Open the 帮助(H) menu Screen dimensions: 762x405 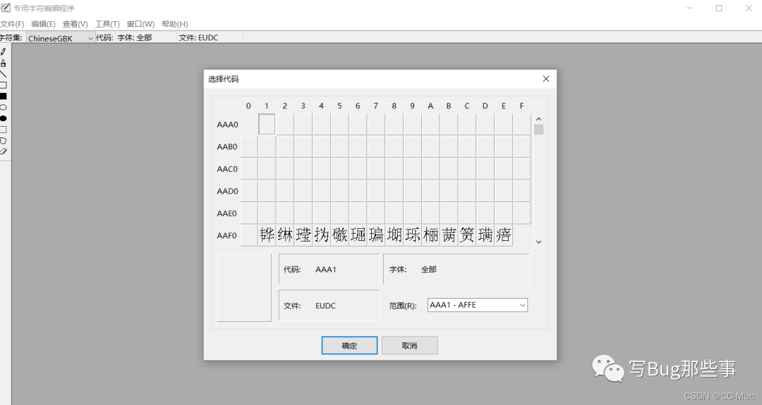pyautogui.click(x=175, y=24)
